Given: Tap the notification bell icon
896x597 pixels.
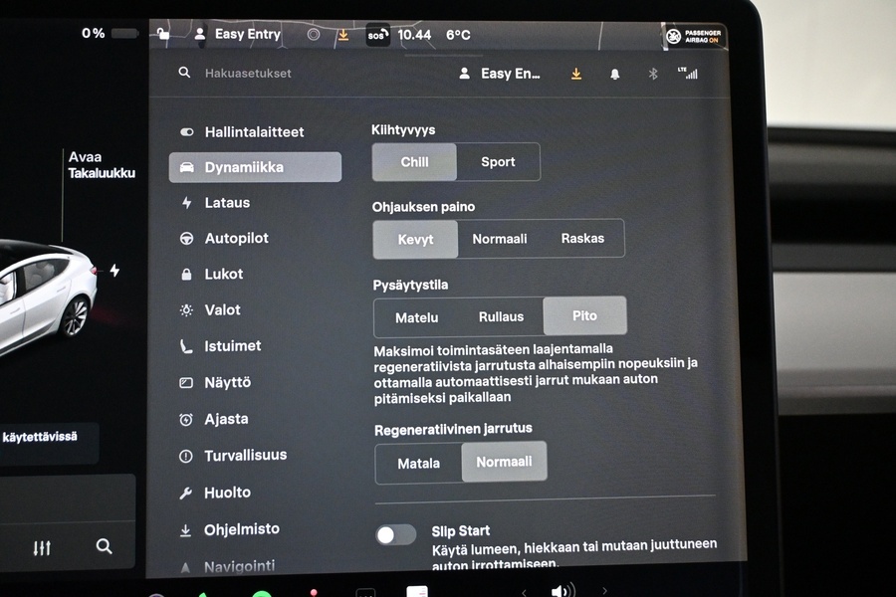Looking at the screenshot, I should click(614, 74).
